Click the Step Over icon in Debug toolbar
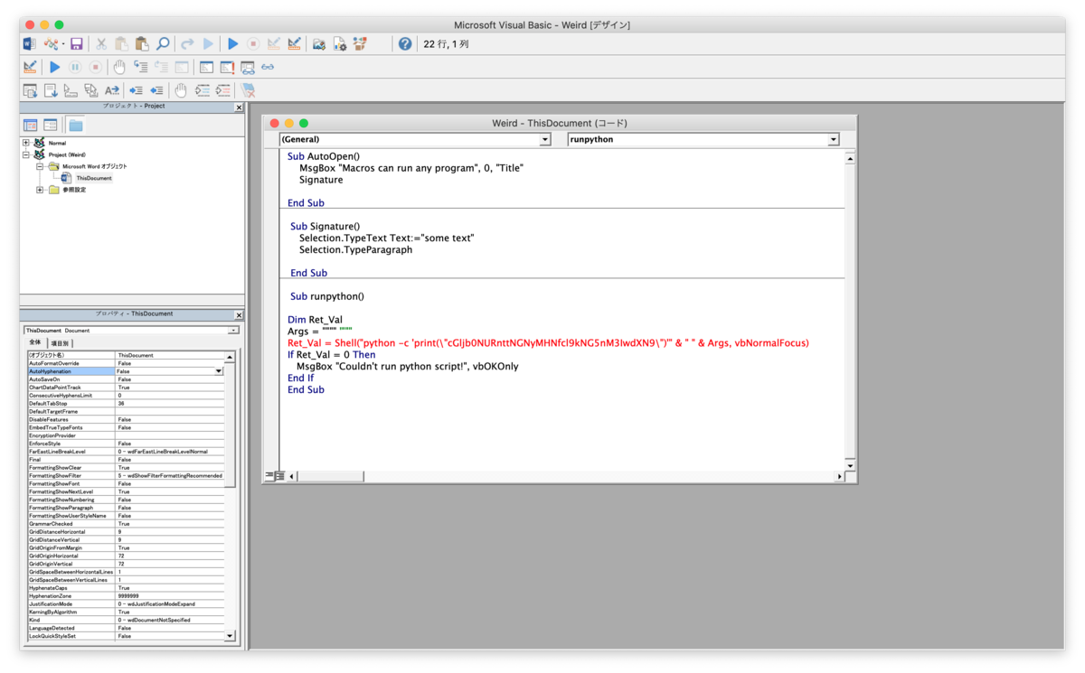Screen dimensions: 1085x673 tap(162, 67)
